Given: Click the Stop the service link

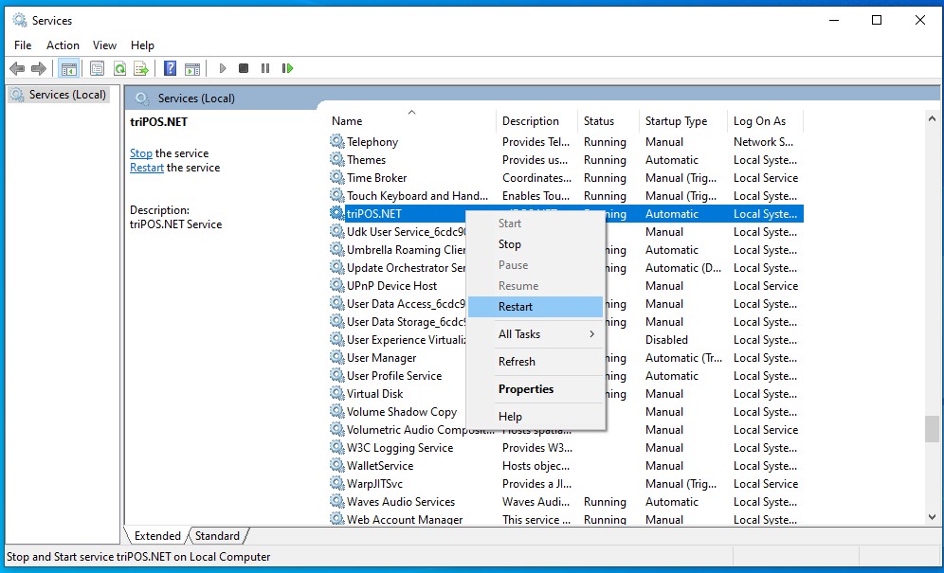Looking at the screenshot, I should click(x=141, y=153).
